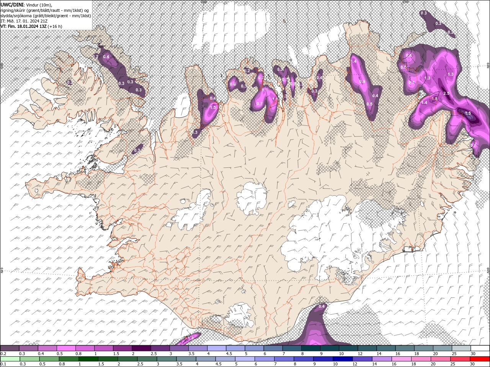Click the UWC/DINI title text
Viewport: 490px width, 367px height.
(12, 4)
